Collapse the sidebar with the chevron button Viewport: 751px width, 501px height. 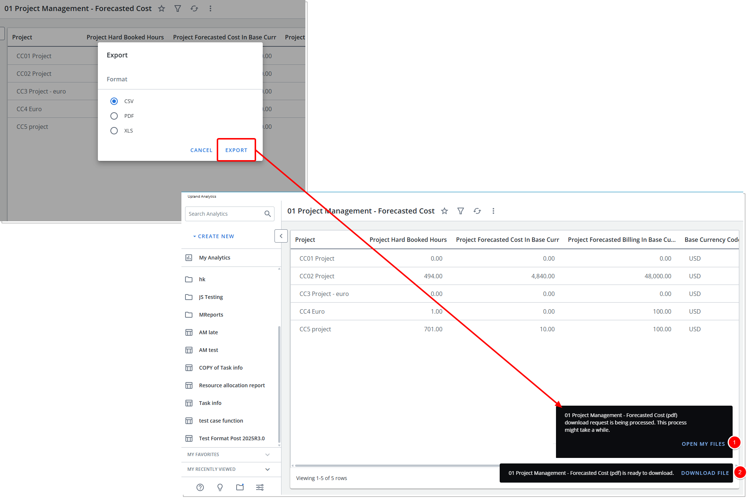click(x=281, y=236)
